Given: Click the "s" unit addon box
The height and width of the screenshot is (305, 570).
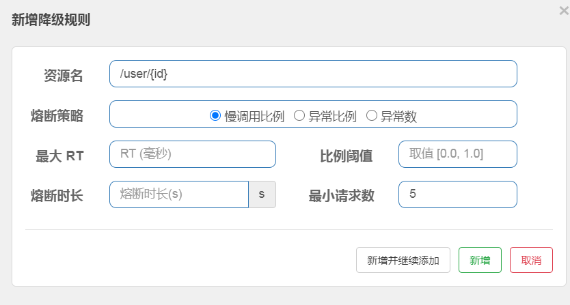Looking at the screenshot, I should pos(262,194).
